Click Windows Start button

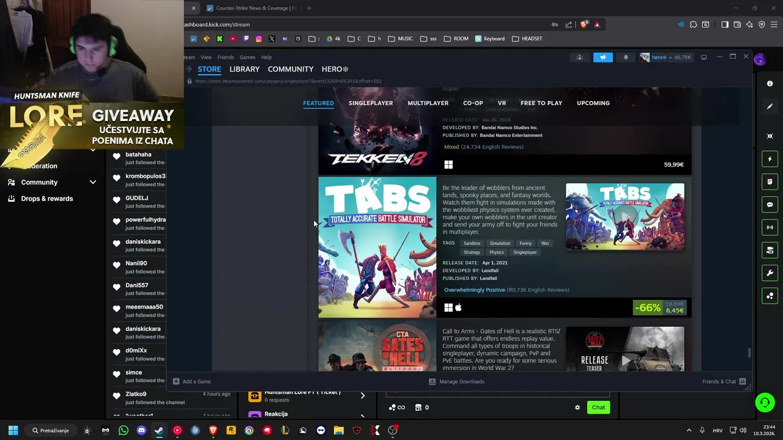point(13,430)
